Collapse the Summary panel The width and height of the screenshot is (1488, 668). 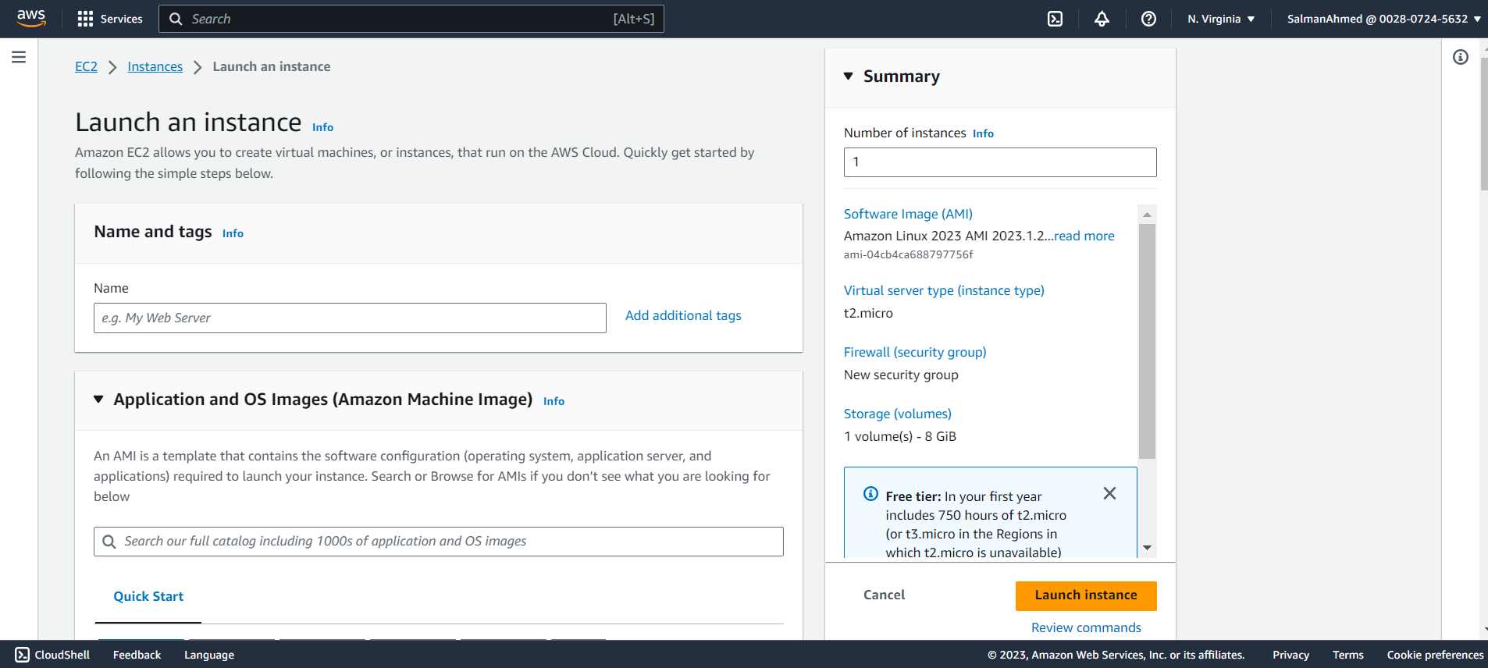pyautogui.click(x=849, y=76)
